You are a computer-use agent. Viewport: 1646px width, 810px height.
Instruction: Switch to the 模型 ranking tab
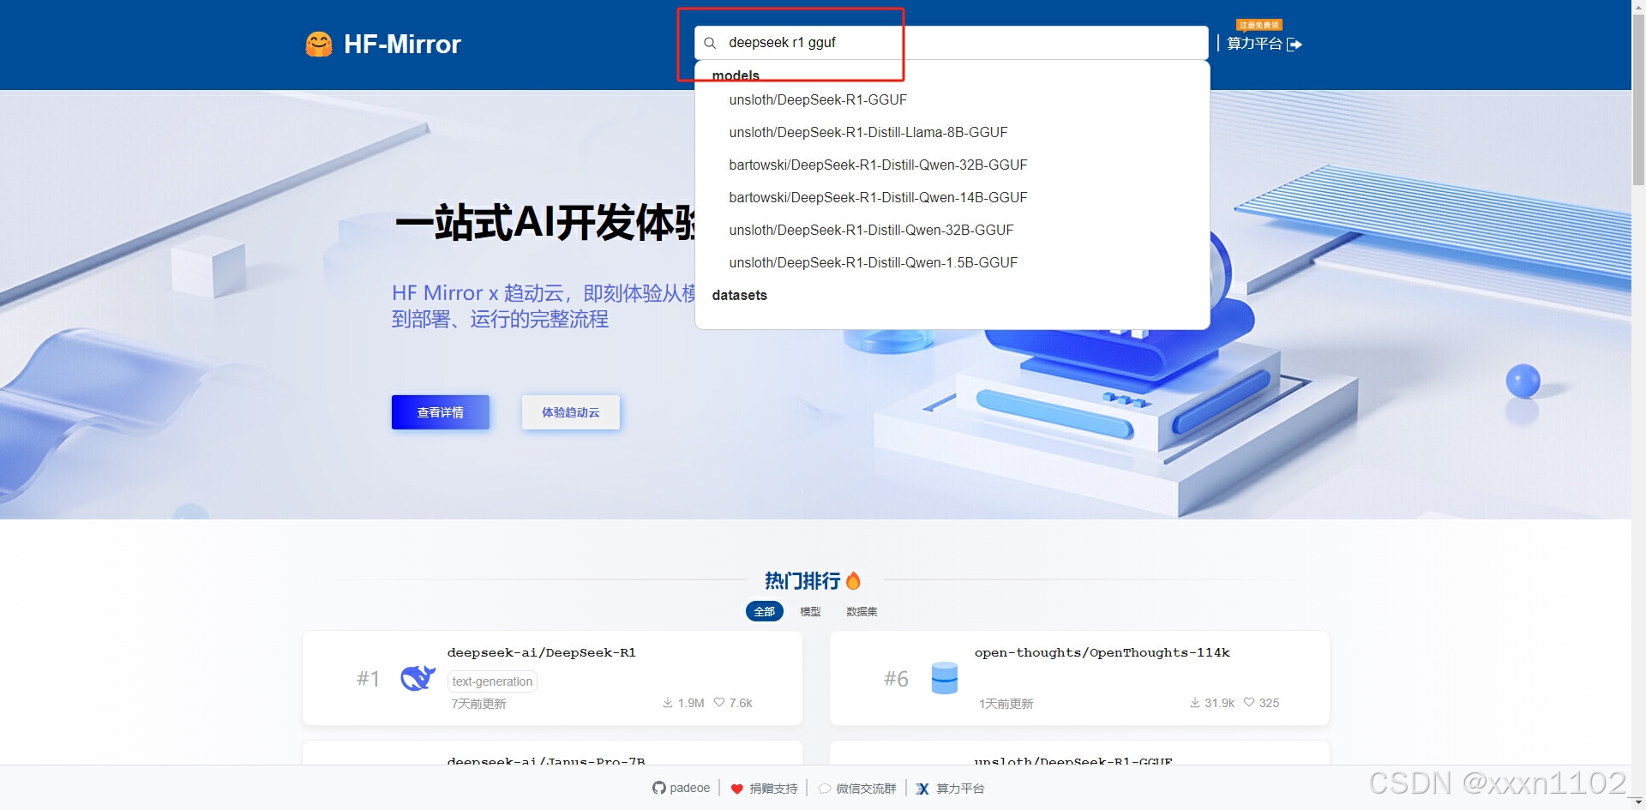pyautogui.click(x=810, y=612)
